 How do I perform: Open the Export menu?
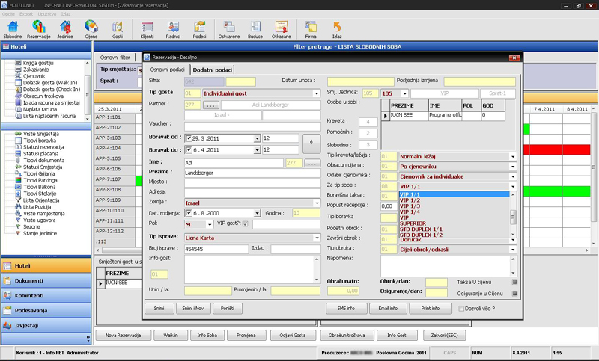(26, 14)
